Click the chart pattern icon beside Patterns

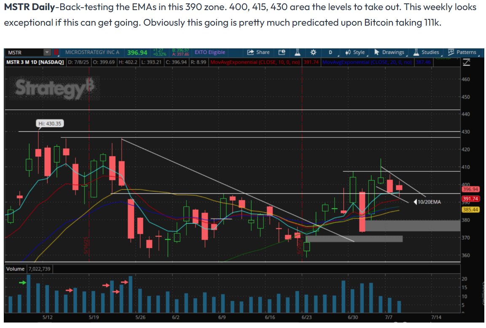click(451, 52)
